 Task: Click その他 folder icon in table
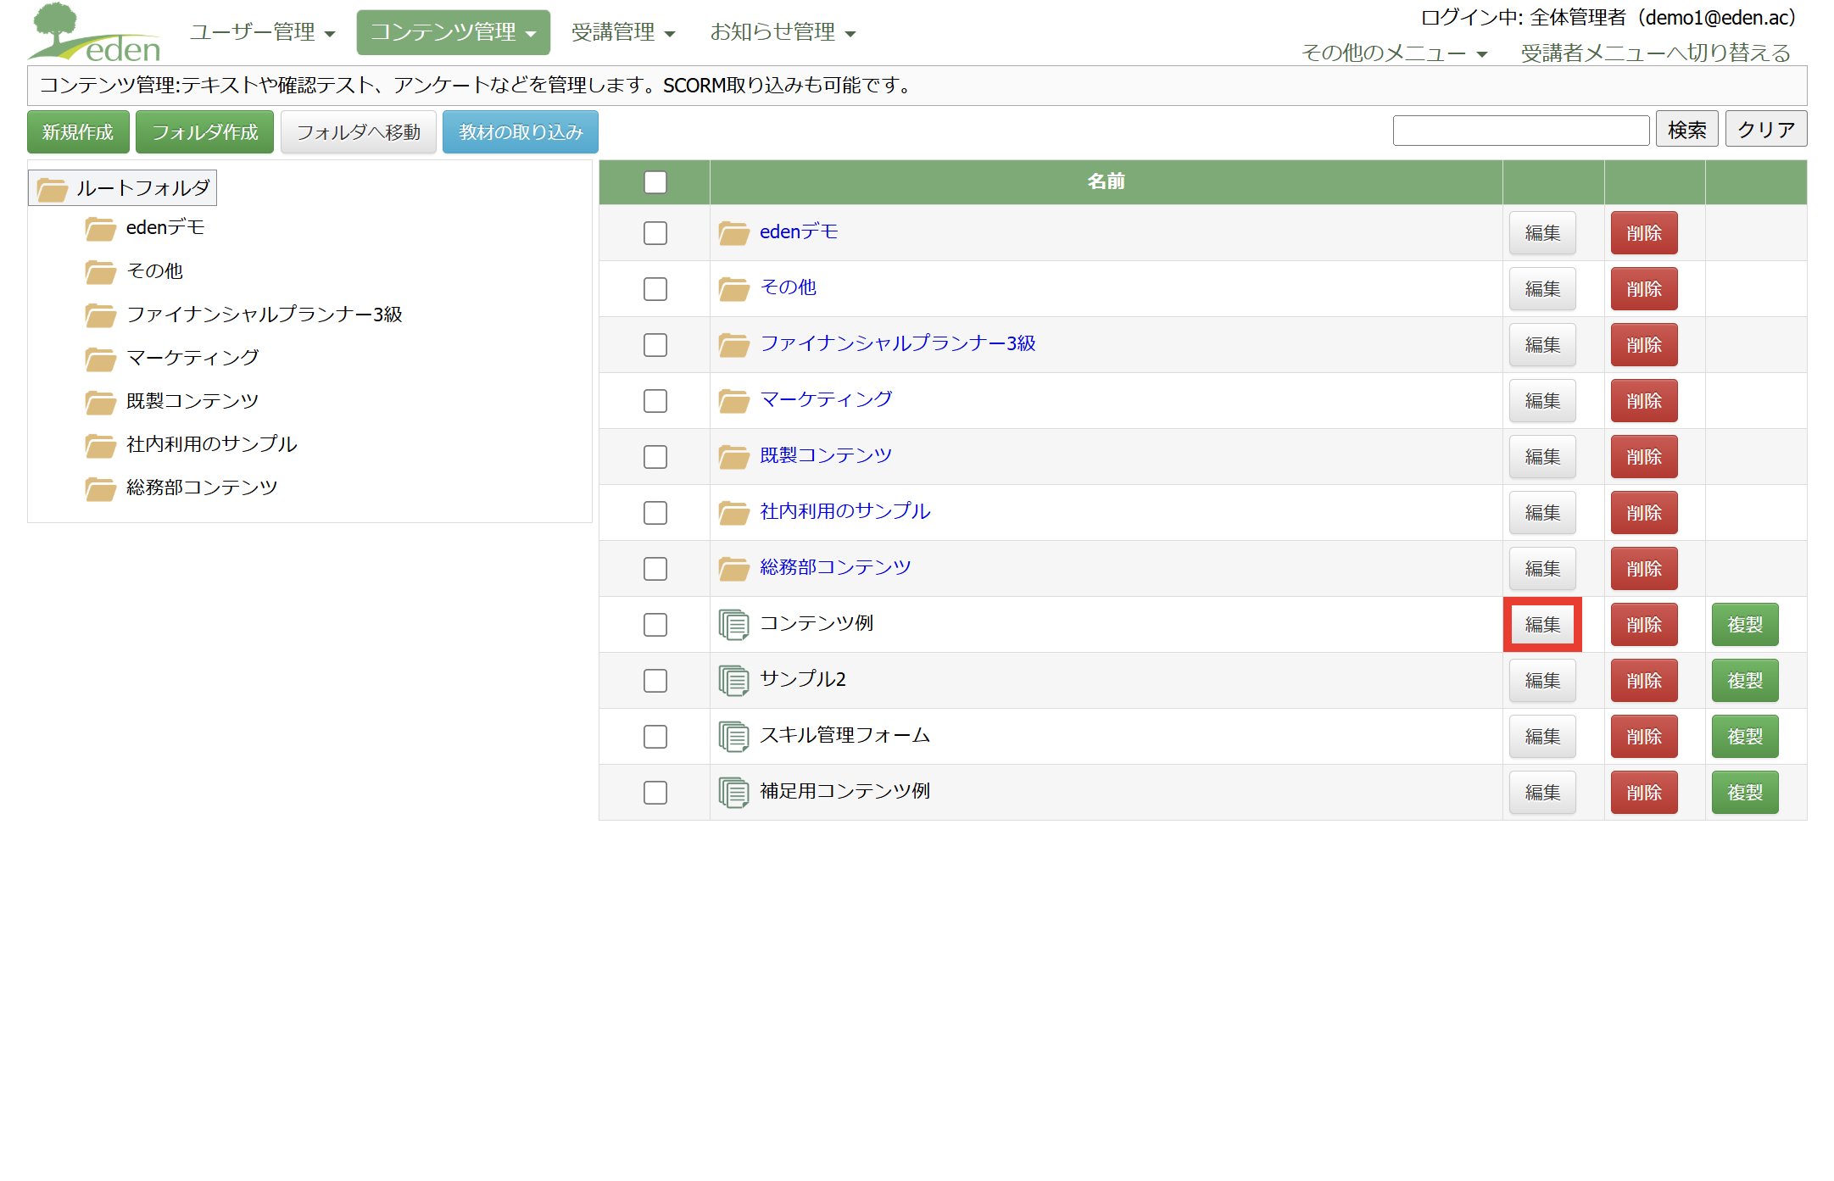(x=733, y=288)
